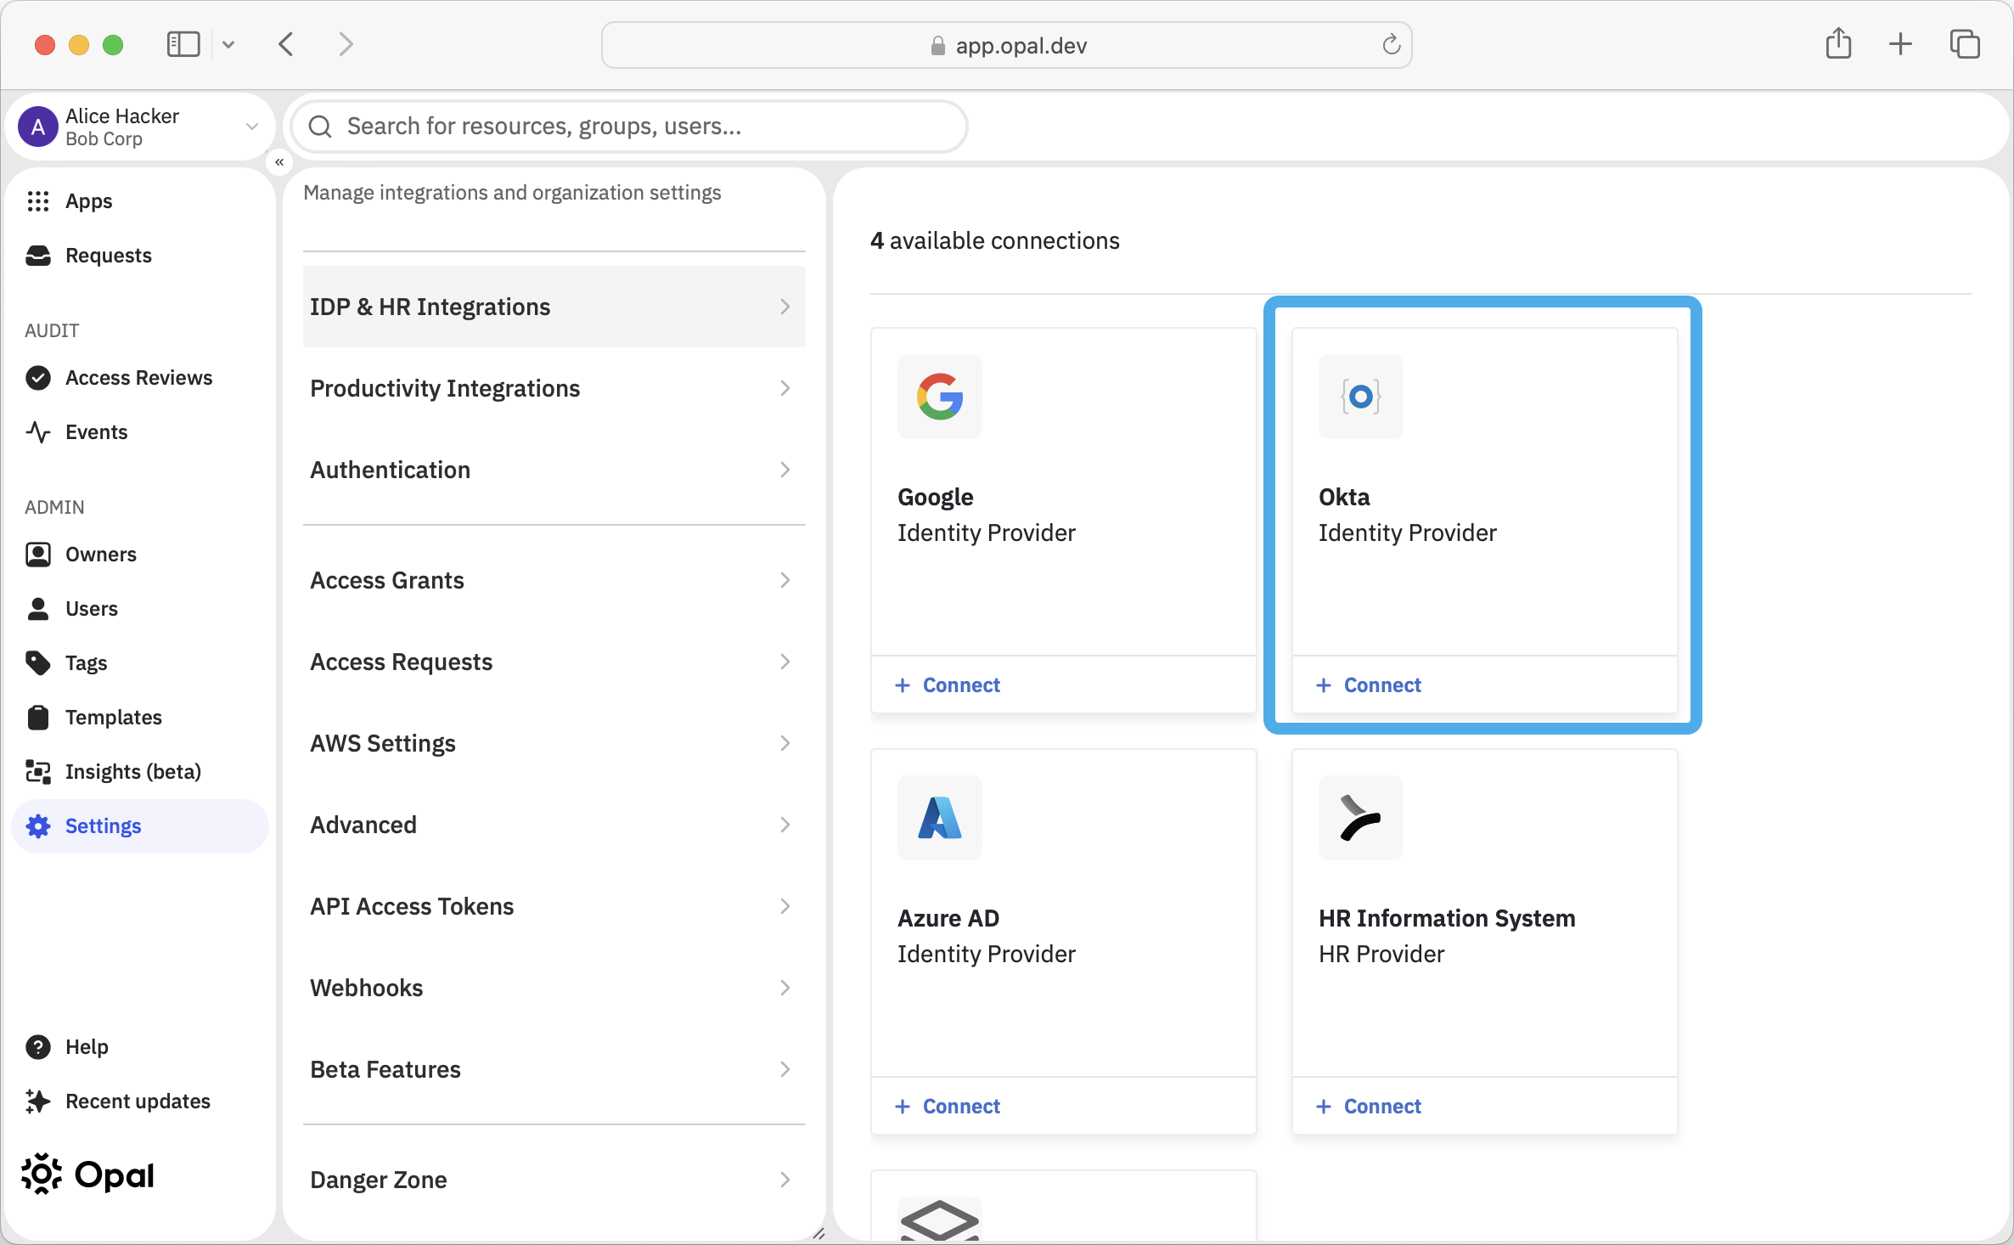Viewport: 2014px width, 1245px height.
Task: Click the Google logo on connection card
Action: [x=940, y=397]
